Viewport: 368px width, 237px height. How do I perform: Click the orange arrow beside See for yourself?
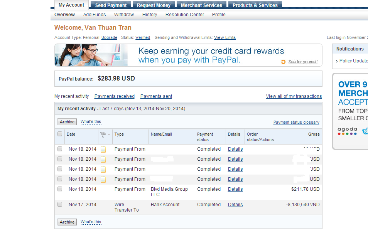tap(283, 62)
